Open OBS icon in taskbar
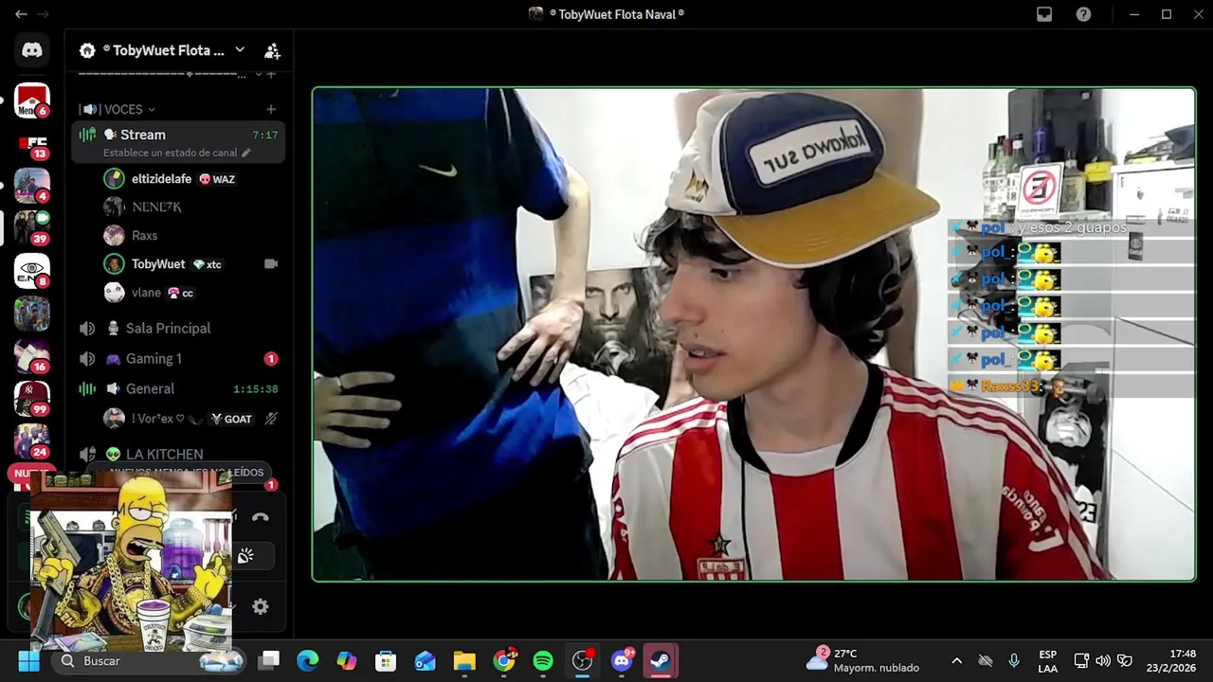This screenshot has width=1213, height=682. (583, 661)
